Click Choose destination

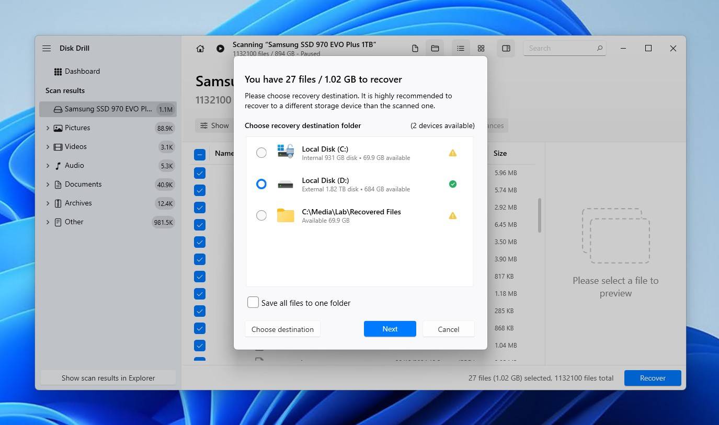pyautogui.click(x=282, y=329)
